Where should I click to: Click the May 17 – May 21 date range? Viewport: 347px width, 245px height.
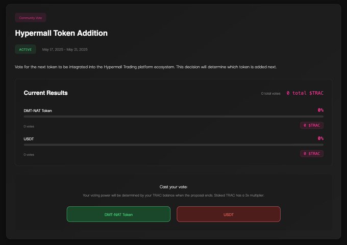[65, 49]
